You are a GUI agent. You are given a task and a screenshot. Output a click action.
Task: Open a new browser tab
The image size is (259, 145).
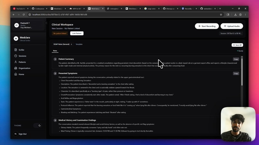tap(220, 9)
